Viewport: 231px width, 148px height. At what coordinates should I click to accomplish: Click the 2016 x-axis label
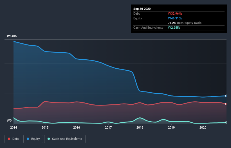tap(77, 127)
